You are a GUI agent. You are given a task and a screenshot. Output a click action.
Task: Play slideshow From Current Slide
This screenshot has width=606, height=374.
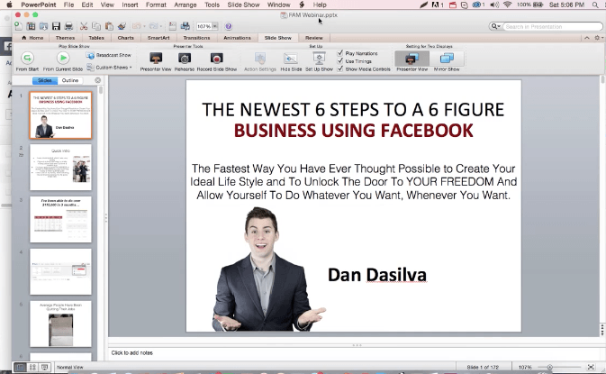[x=63, y=61]
